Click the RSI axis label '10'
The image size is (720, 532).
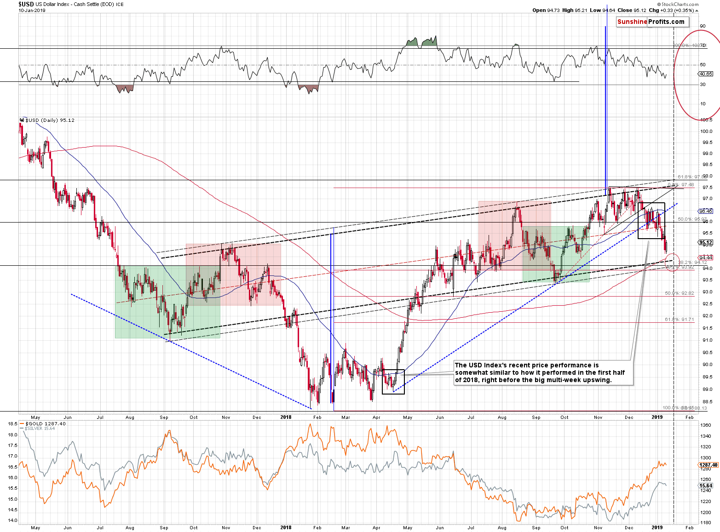point(703,103)
